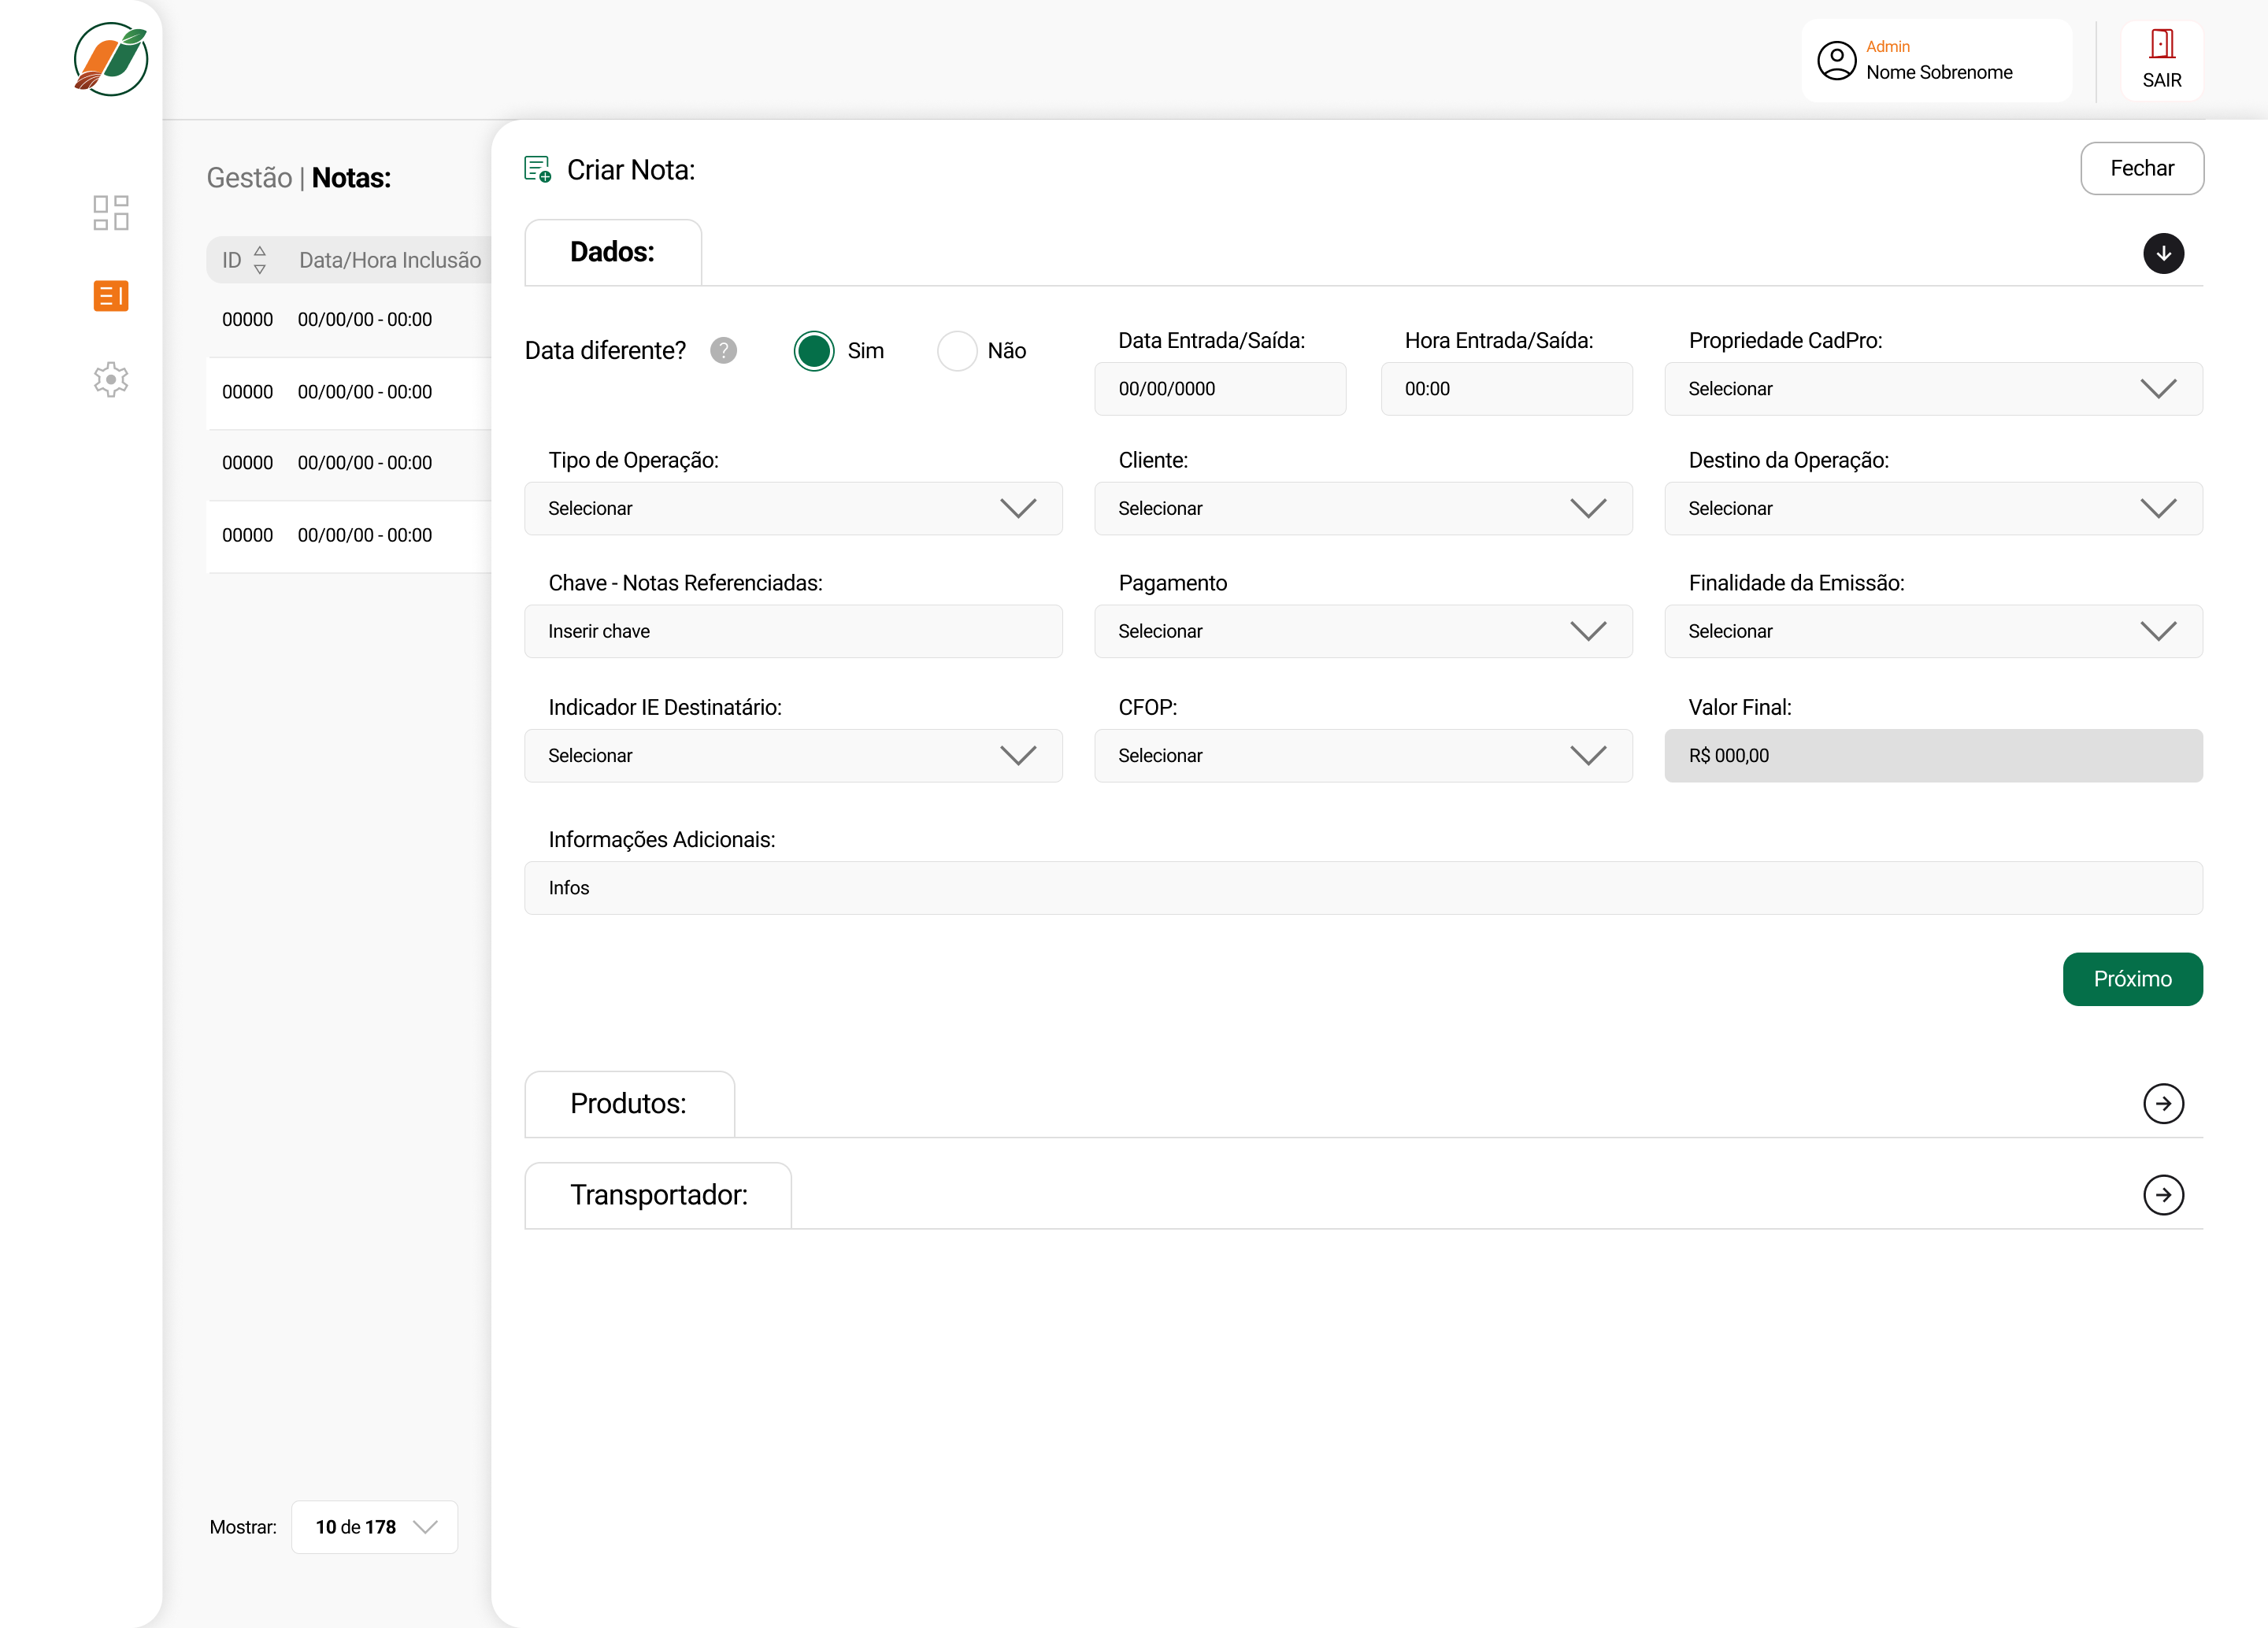The width and height of the screenshot is (2268, 1628).
Task: Open Finalidade da Emissão dropdown
Action: point(1933,631)
